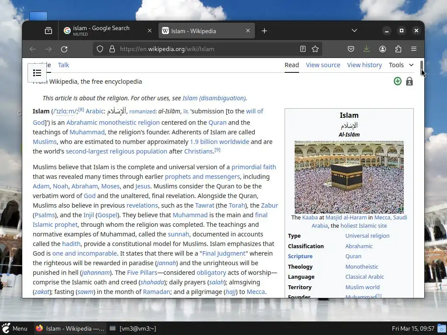Click the blue folder icon in the taskbar corner

pyautogui.click(x=442, y=328)
